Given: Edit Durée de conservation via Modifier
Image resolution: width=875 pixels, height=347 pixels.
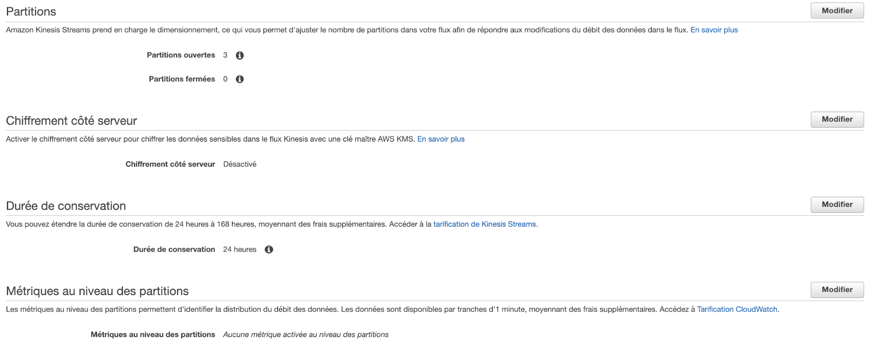Looking at the screenshot, I should click(x=837, y=205).
